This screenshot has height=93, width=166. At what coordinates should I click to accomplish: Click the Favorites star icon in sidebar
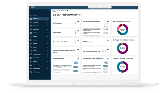coord(31,15)
